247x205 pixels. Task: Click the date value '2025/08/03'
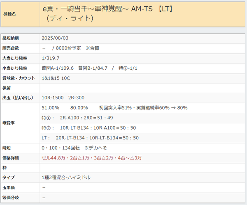click(55, 38)
